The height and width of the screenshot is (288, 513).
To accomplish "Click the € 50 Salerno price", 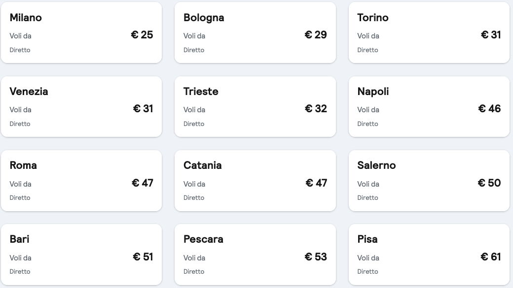I will click(489, 183).
